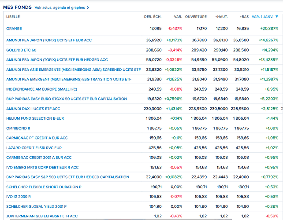
Task: Sort table by LIBELLÉ column header
Action: coord(13,17)
